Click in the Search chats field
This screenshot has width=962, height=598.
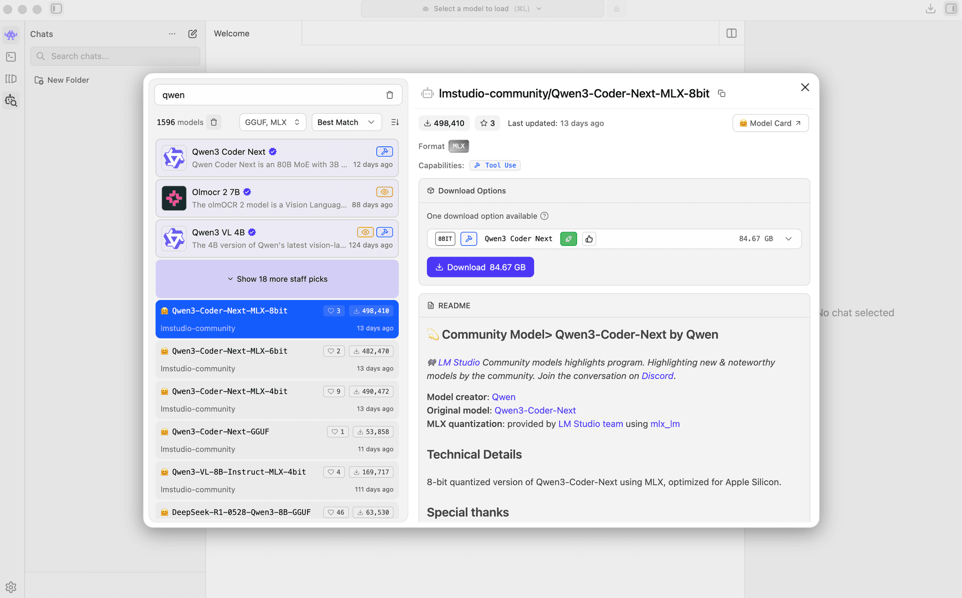[115, 56]
